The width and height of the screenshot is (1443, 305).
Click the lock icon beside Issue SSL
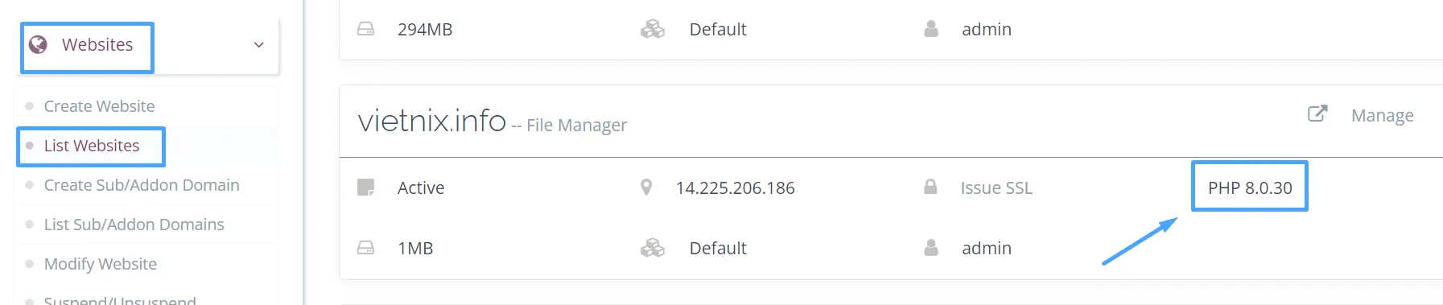[930, 187]
